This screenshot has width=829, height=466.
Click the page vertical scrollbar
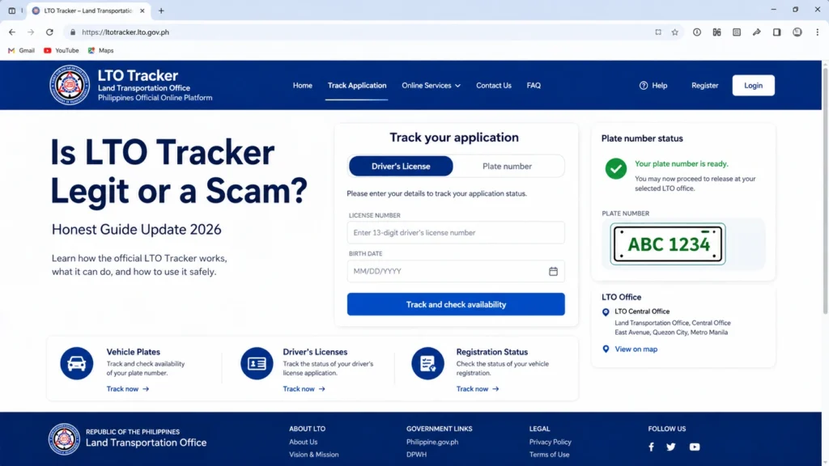pos(825,190)
